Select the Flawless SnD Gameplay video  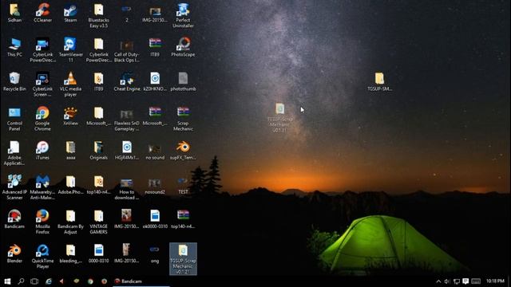(x=127, y=119)
